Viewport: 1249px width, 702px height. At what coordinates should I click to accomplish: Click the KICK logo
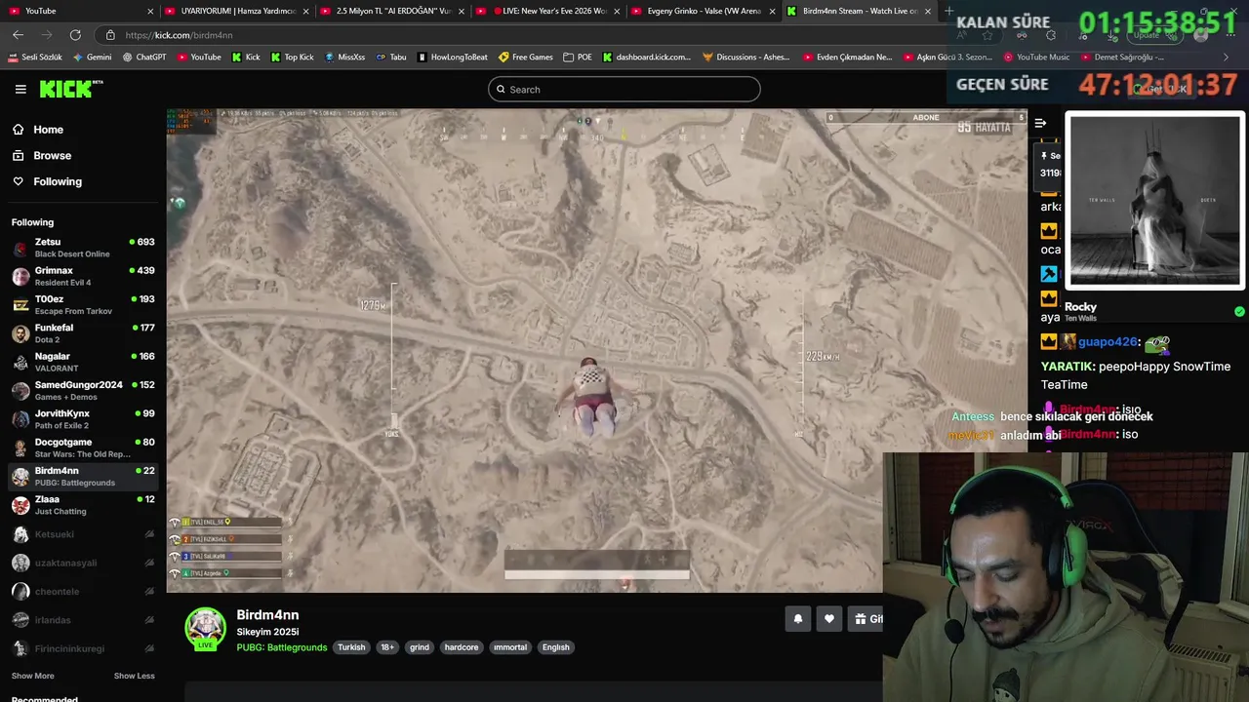pos(70,89)
